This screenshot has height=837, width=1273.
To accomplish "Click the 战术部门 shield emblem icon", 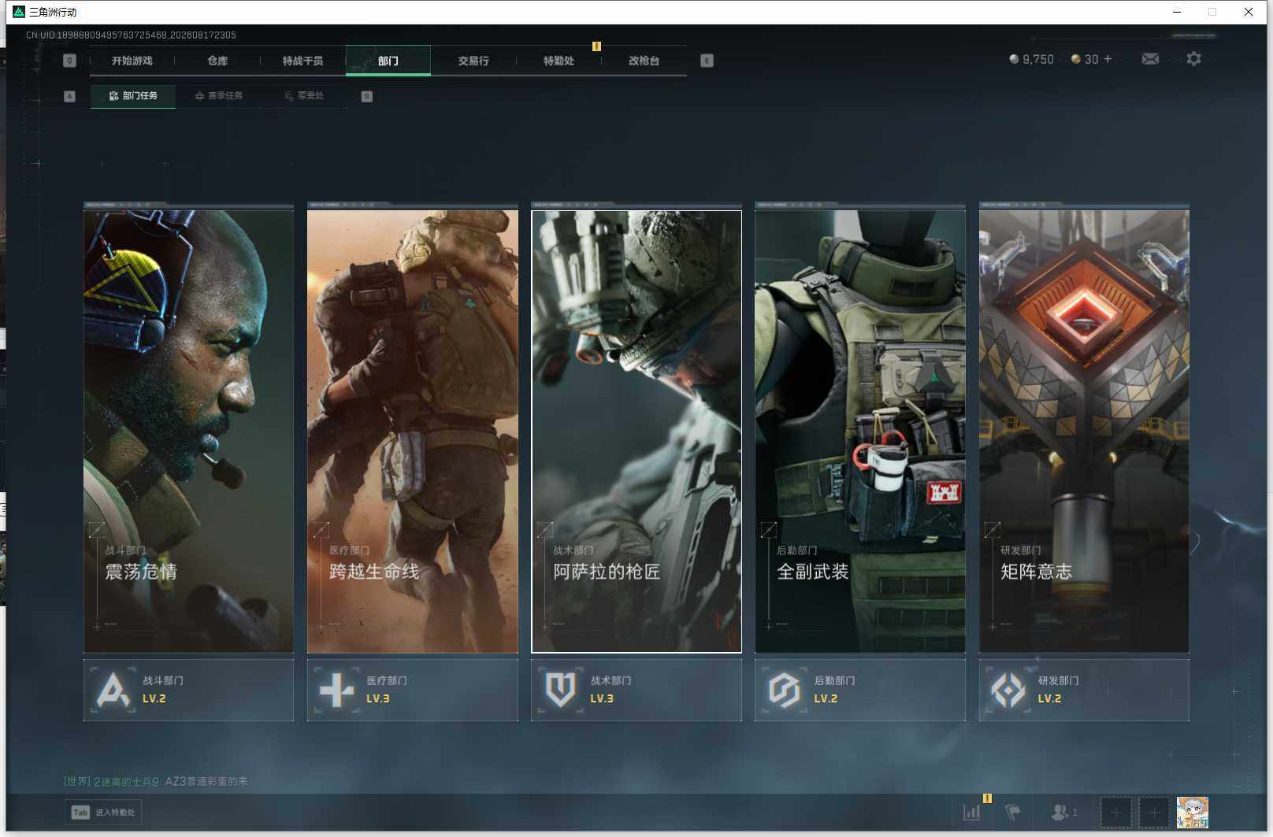I will [x=560, y=690].
